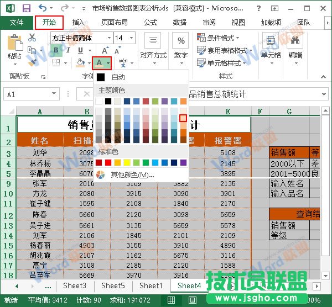
Task: Expand the Name Box dropdown
Action: 54,93
